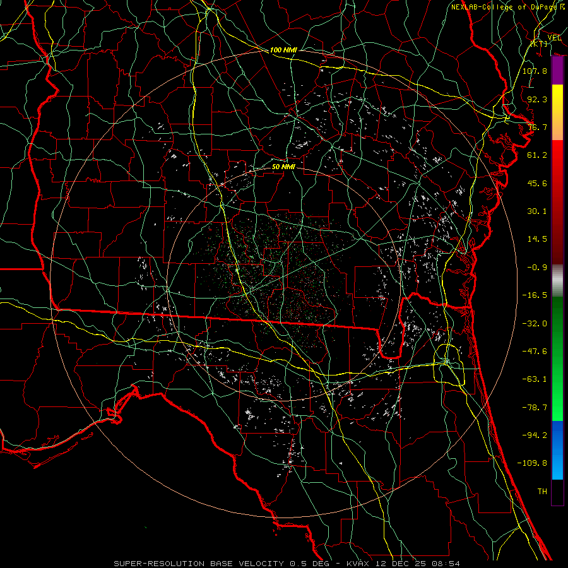
Task: Click the 92.3 legend value
Action: click(x=537, y=99)
